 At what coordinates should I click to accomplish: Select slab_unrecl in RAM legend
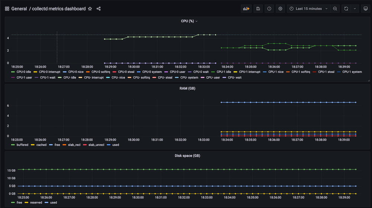coord(96,145)
